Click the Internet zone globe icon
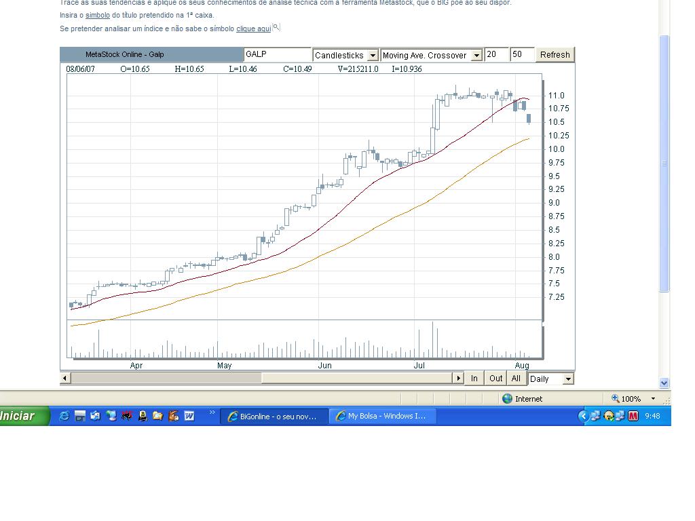Image resolution: width=695 pixels, height=521 pixels. [507, 399]
